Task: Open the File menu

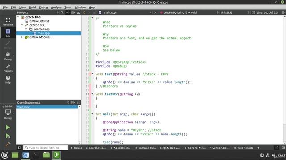Action: [5, 8]
